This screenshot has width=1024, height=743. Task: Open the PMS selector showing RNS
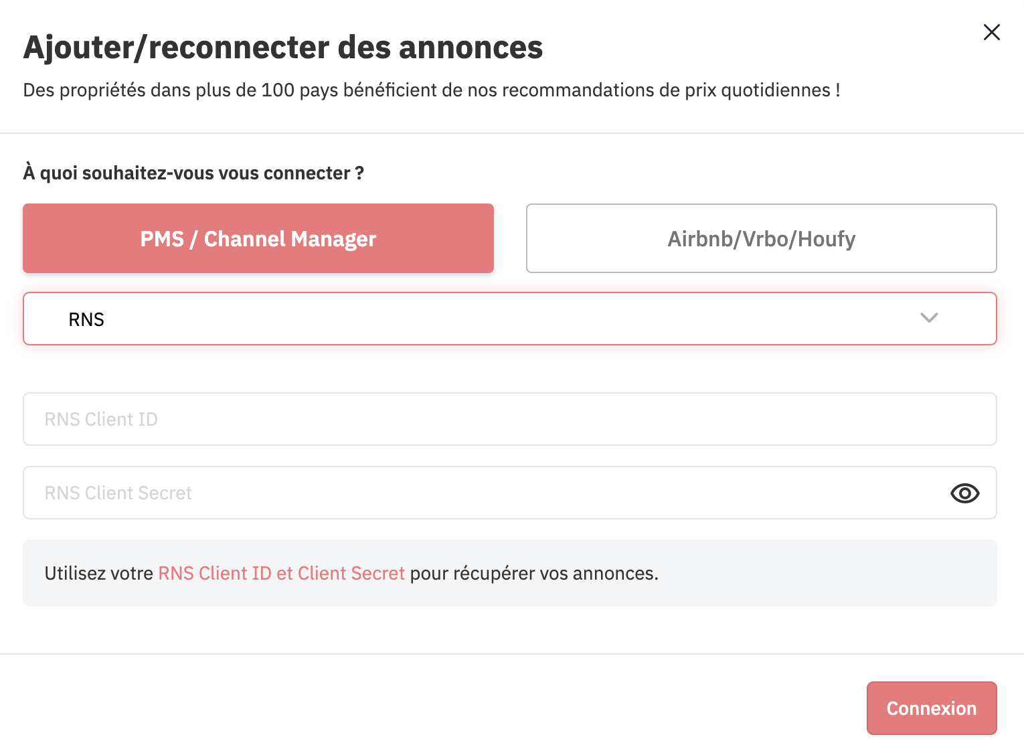pyautogui.click(x=510, y=319)
